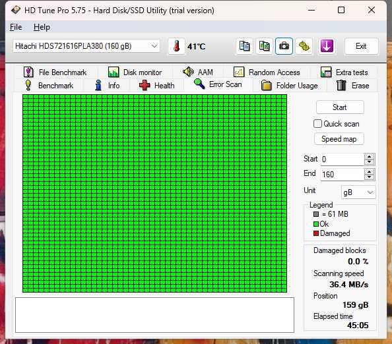Click the Speed map button

point(339,139)
